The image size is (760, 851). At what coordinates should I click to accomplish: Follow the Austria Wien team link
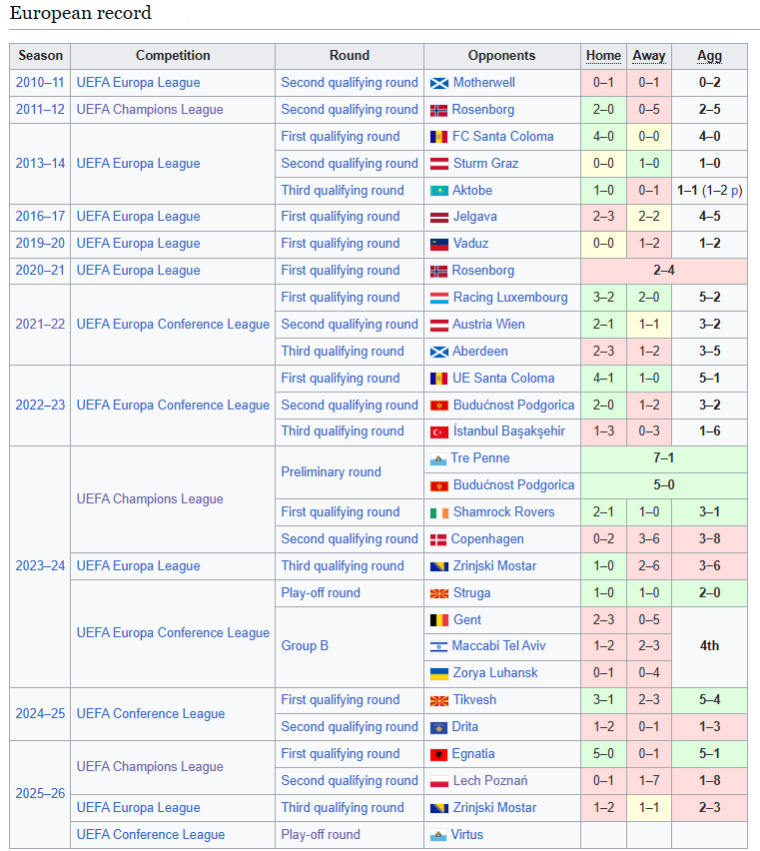(x=488, y=325)
